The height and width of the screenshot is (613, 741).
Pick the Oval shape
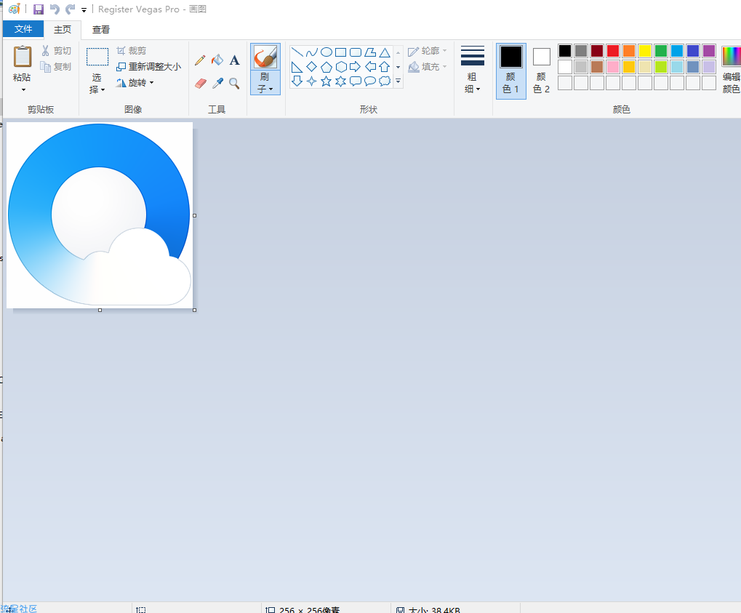(x=326, y=52)
